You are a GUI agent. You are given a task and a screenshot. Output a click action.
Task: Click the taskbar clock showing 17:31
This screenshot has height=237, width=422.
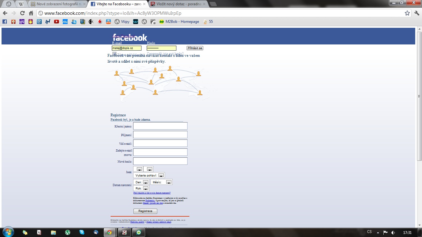point(407,232)
